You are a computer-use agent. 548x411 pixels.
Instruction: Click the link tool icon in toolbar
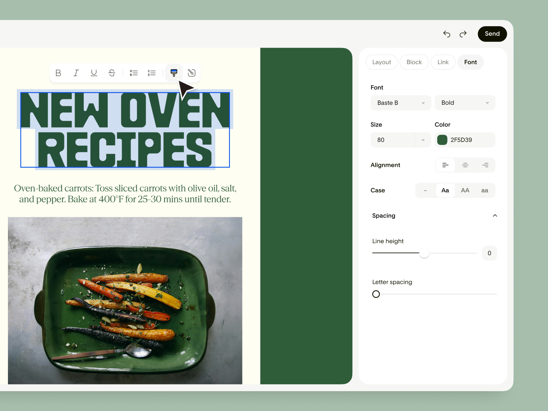click(192, 73)
